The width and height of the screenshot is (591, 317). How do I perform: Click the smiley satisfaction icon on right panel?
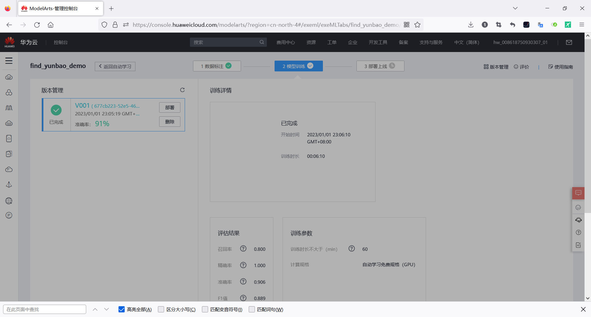click(578, 207)
